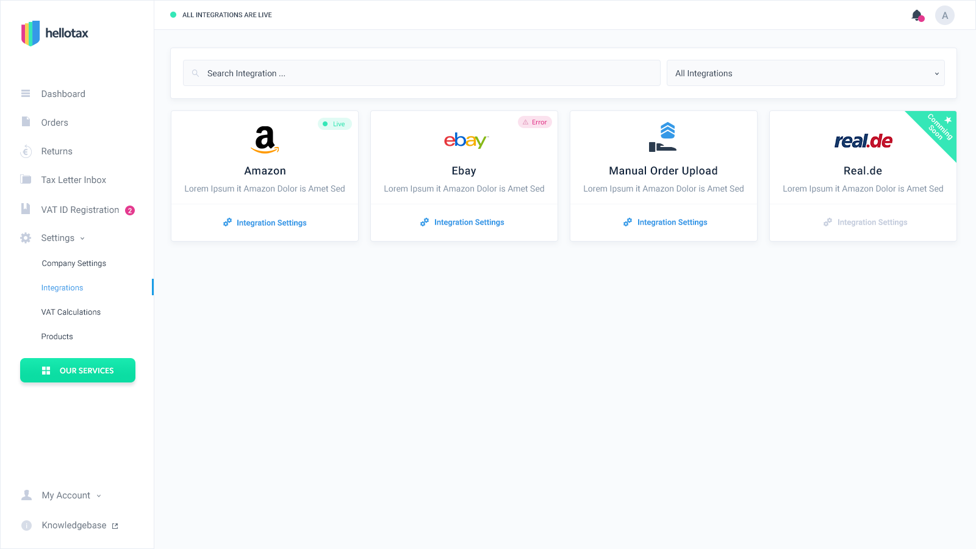
Task: Collapse the Settings submenu chevron
Action: click(x=82, y=239)
